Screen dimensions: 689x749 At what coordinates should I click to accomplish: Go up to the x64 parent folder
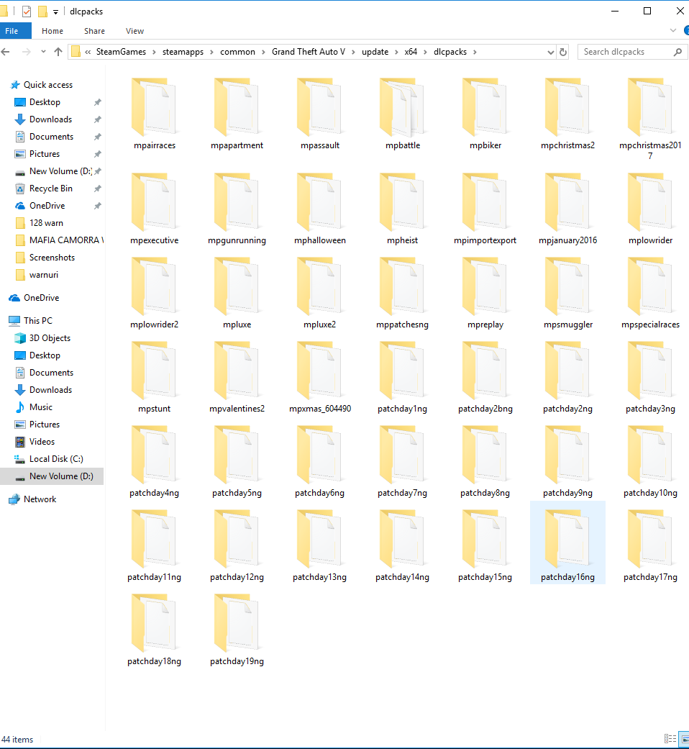click(58, 51)
